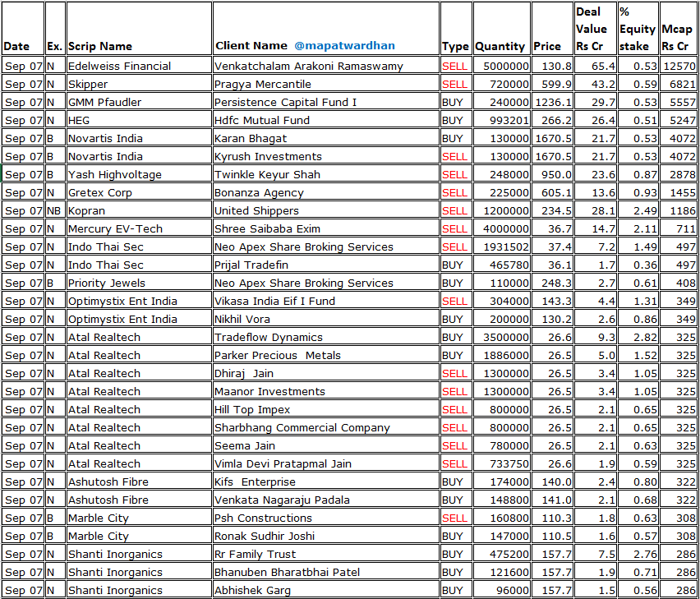Click the Maanor Investments cell

(326, 391)
